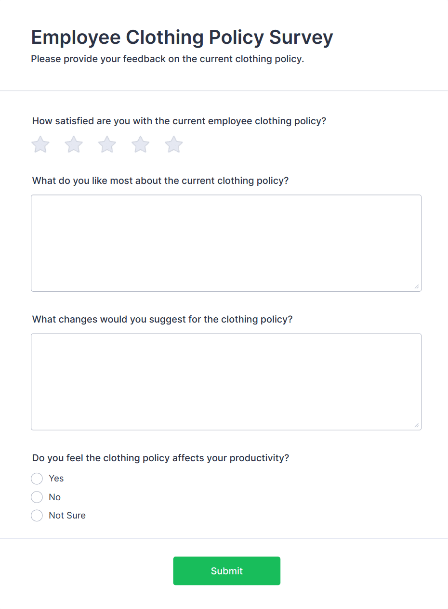
Task: Click the satisfaction question label
Action: point(179,121)
